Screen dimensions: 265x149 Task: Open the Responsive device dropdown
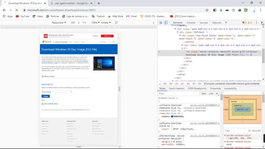coord(59,23)
